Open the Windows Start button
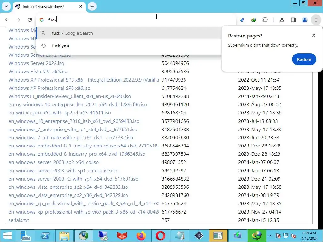323x242 pixels. (x=8, y=236)
